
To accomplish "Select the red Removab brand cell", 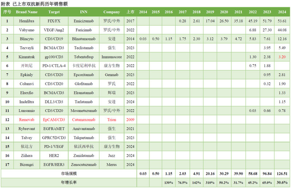I will tap(27, 120).
